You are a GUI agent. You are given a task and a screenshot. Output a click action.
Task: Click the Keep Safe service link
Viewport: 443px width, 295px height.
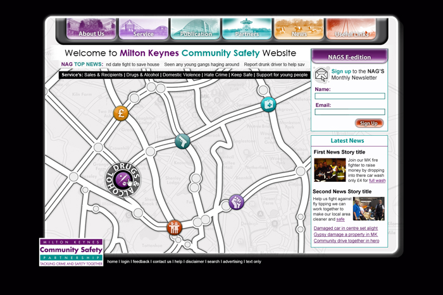242,75
